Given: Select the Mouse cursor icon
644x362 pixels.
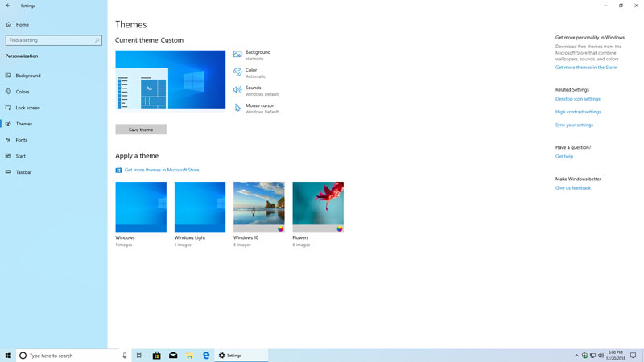Looking at the screenshot, I should click(237, 108).
